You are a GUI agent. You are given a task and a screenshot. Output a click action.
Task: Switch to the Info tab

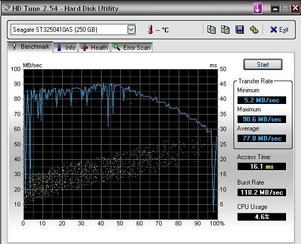click(x=65, y=47)
